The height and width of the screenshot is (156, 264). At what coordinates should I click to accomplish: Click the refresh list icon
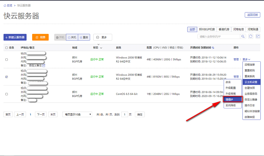(251, 37)
